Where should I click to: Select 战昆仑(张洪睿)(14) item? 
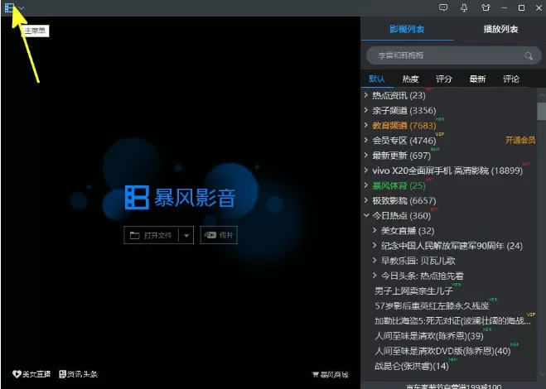pyautogui.click(x=412, y=366)
